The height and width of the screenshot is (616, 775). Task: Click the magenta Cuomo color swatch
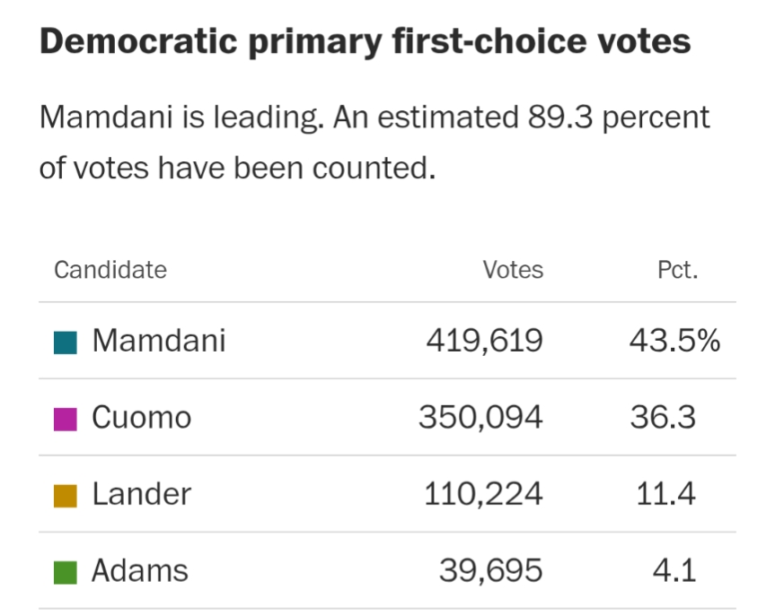point(66,419)
